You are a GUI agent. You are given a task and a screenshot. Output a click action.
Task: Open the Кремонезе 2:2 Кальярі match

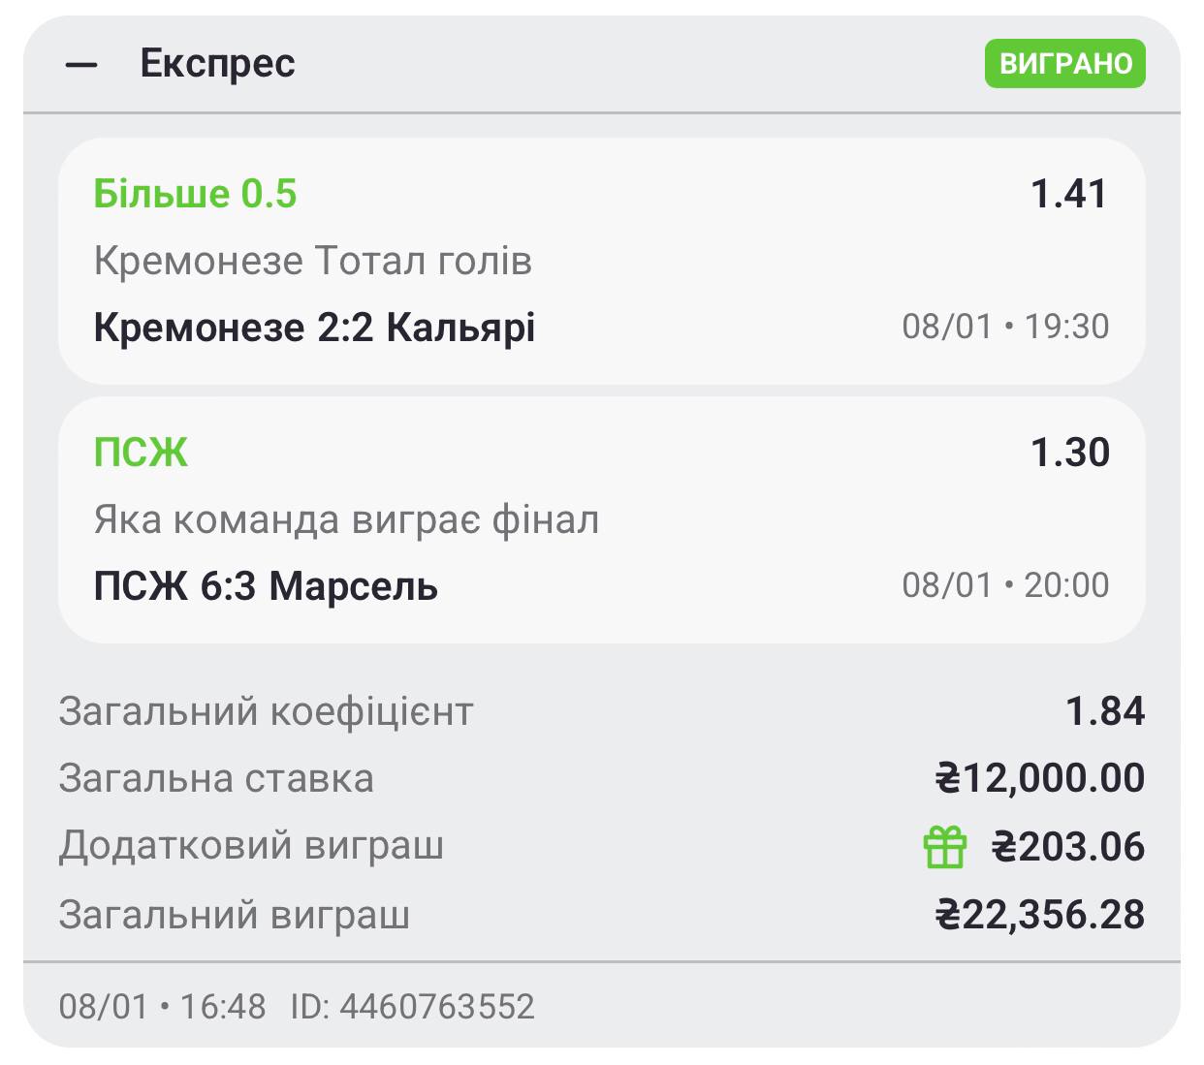314,328
